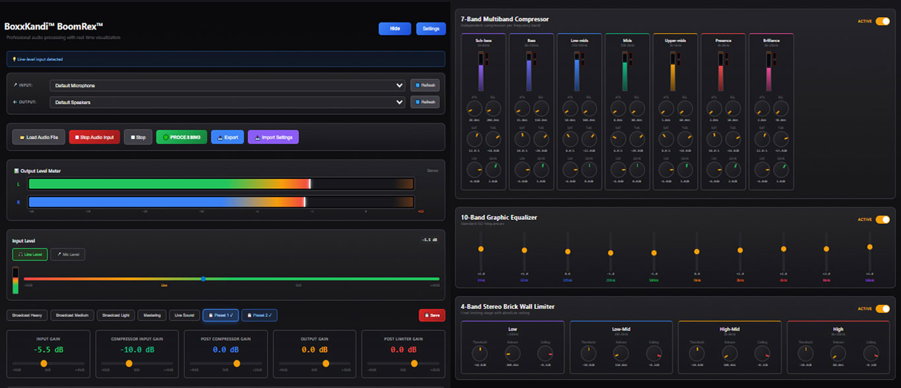This screenshot has height=388, width=901.
Task: Click the POST LIMITER GAIN slider handle
Action: pyautogui.click(x=414, y=364)
